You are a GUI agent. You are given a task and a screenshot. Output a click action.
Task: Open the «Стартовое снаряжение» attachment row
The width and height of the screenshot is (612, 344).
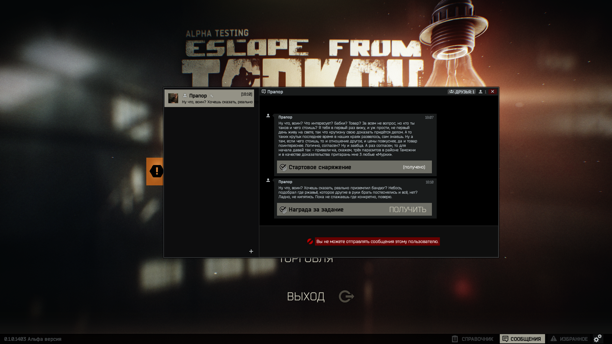click(354, 167)
